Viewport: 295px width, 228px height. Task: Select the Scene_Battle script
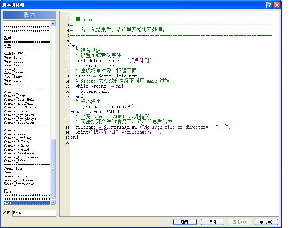27,176
